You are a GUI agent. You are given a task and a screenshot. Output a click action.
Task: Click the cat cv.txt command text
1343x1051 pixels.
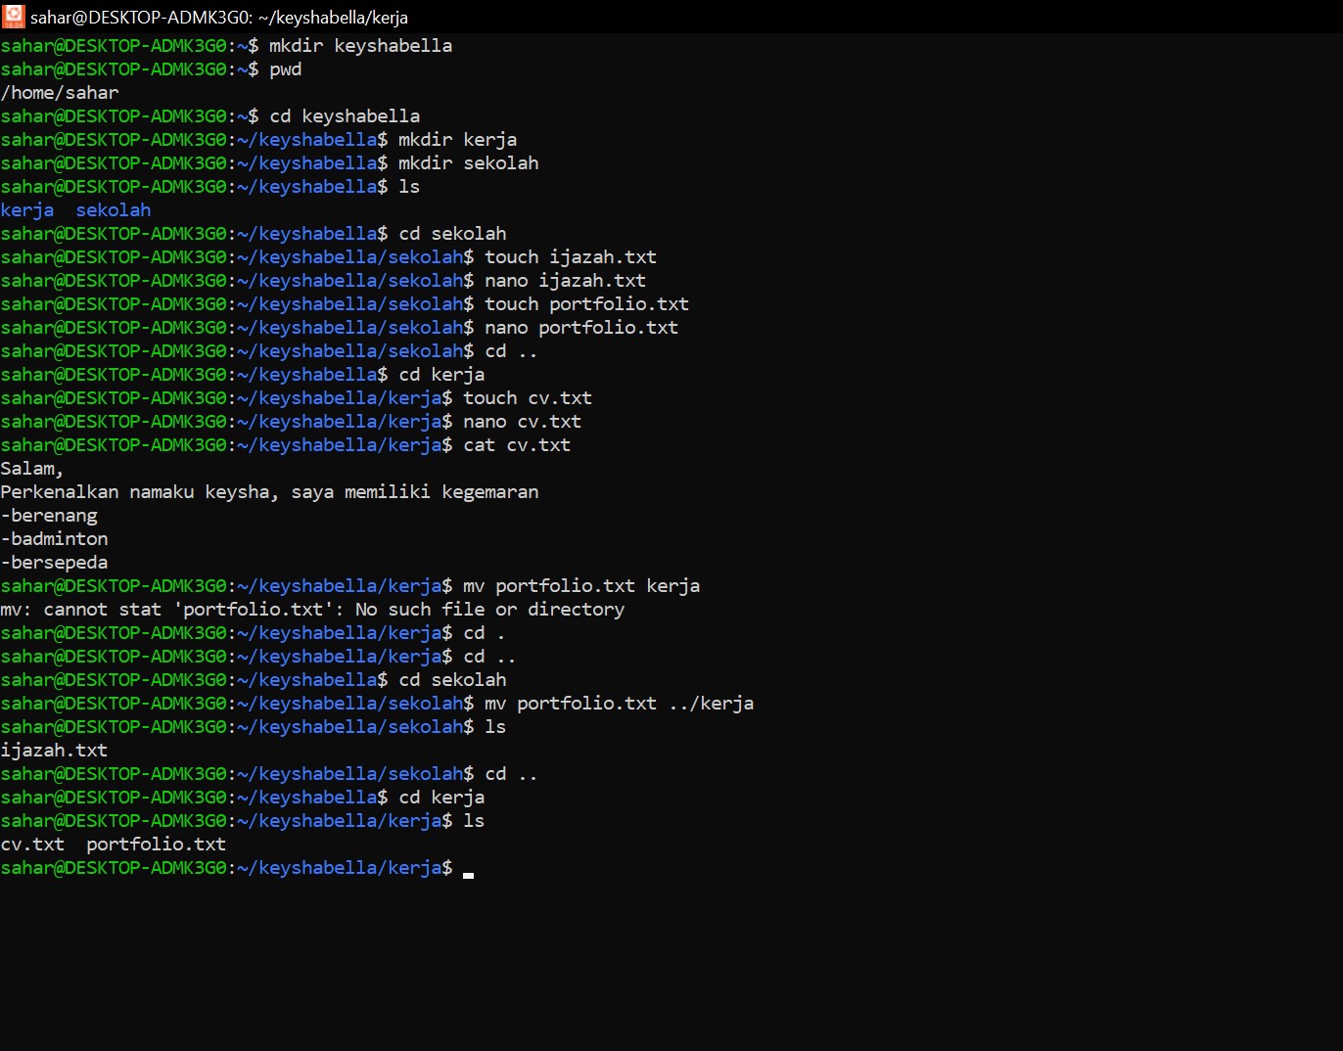coord(516,444)
